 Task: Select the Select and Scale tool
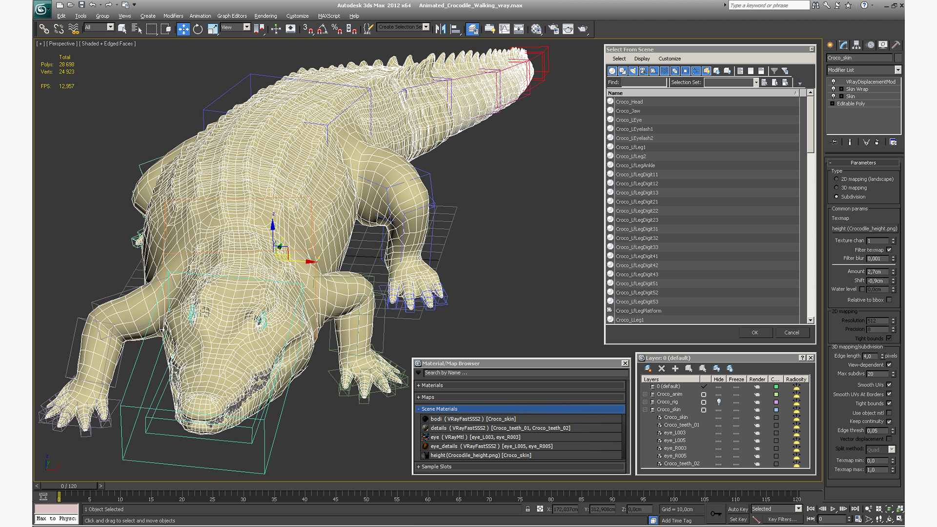pyautogui.click(x=212, y=29)
